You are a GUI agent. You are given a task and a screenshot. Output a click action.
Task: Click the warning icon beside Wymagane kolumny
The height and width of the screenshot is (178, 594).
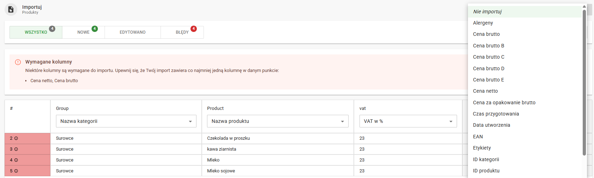[x=18, y=62]
